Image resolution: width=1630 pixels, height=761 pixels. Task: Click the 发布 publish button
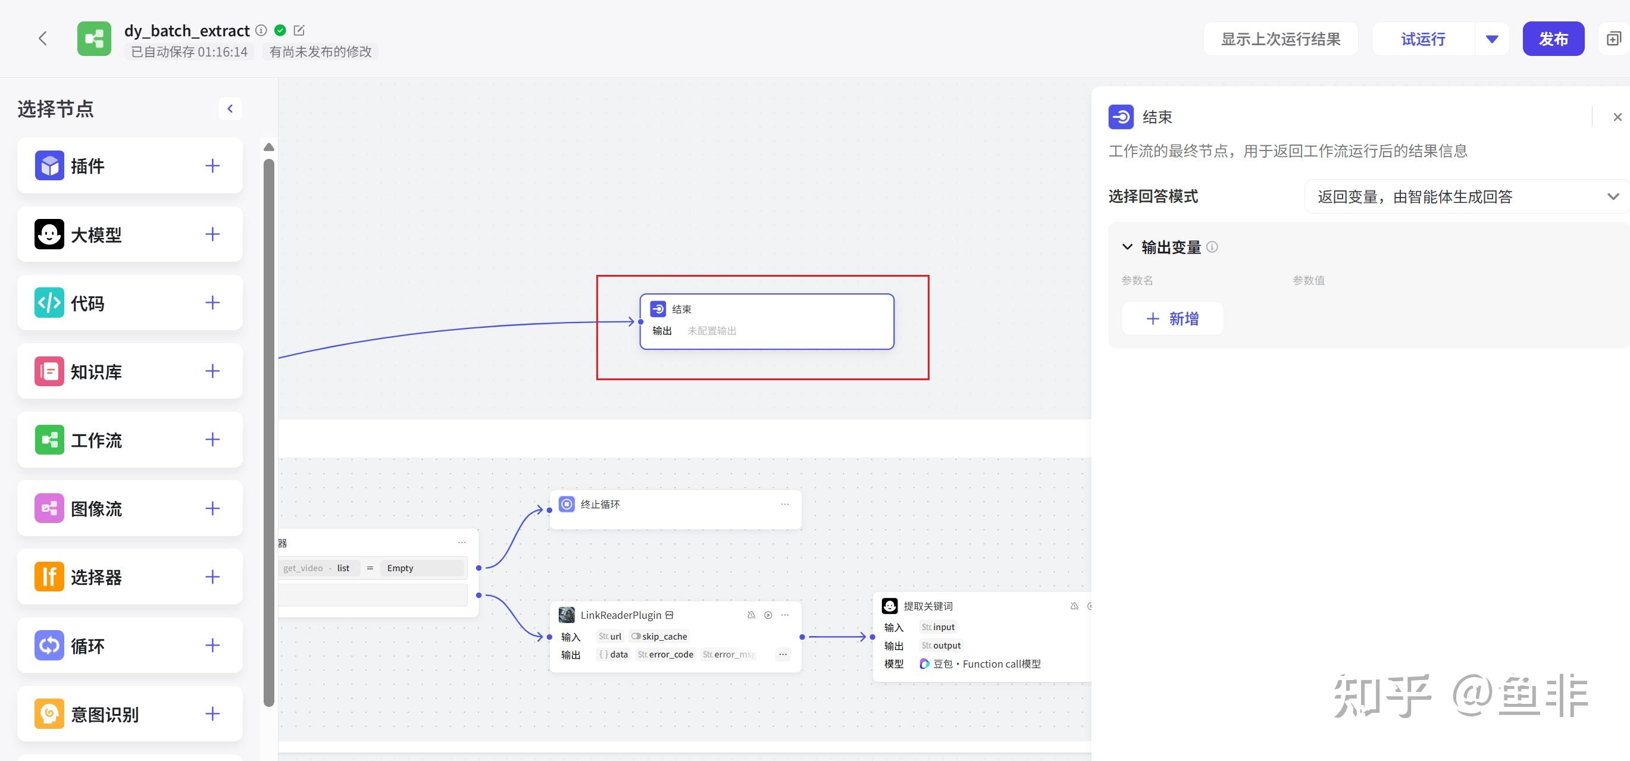coord(1553,39)
